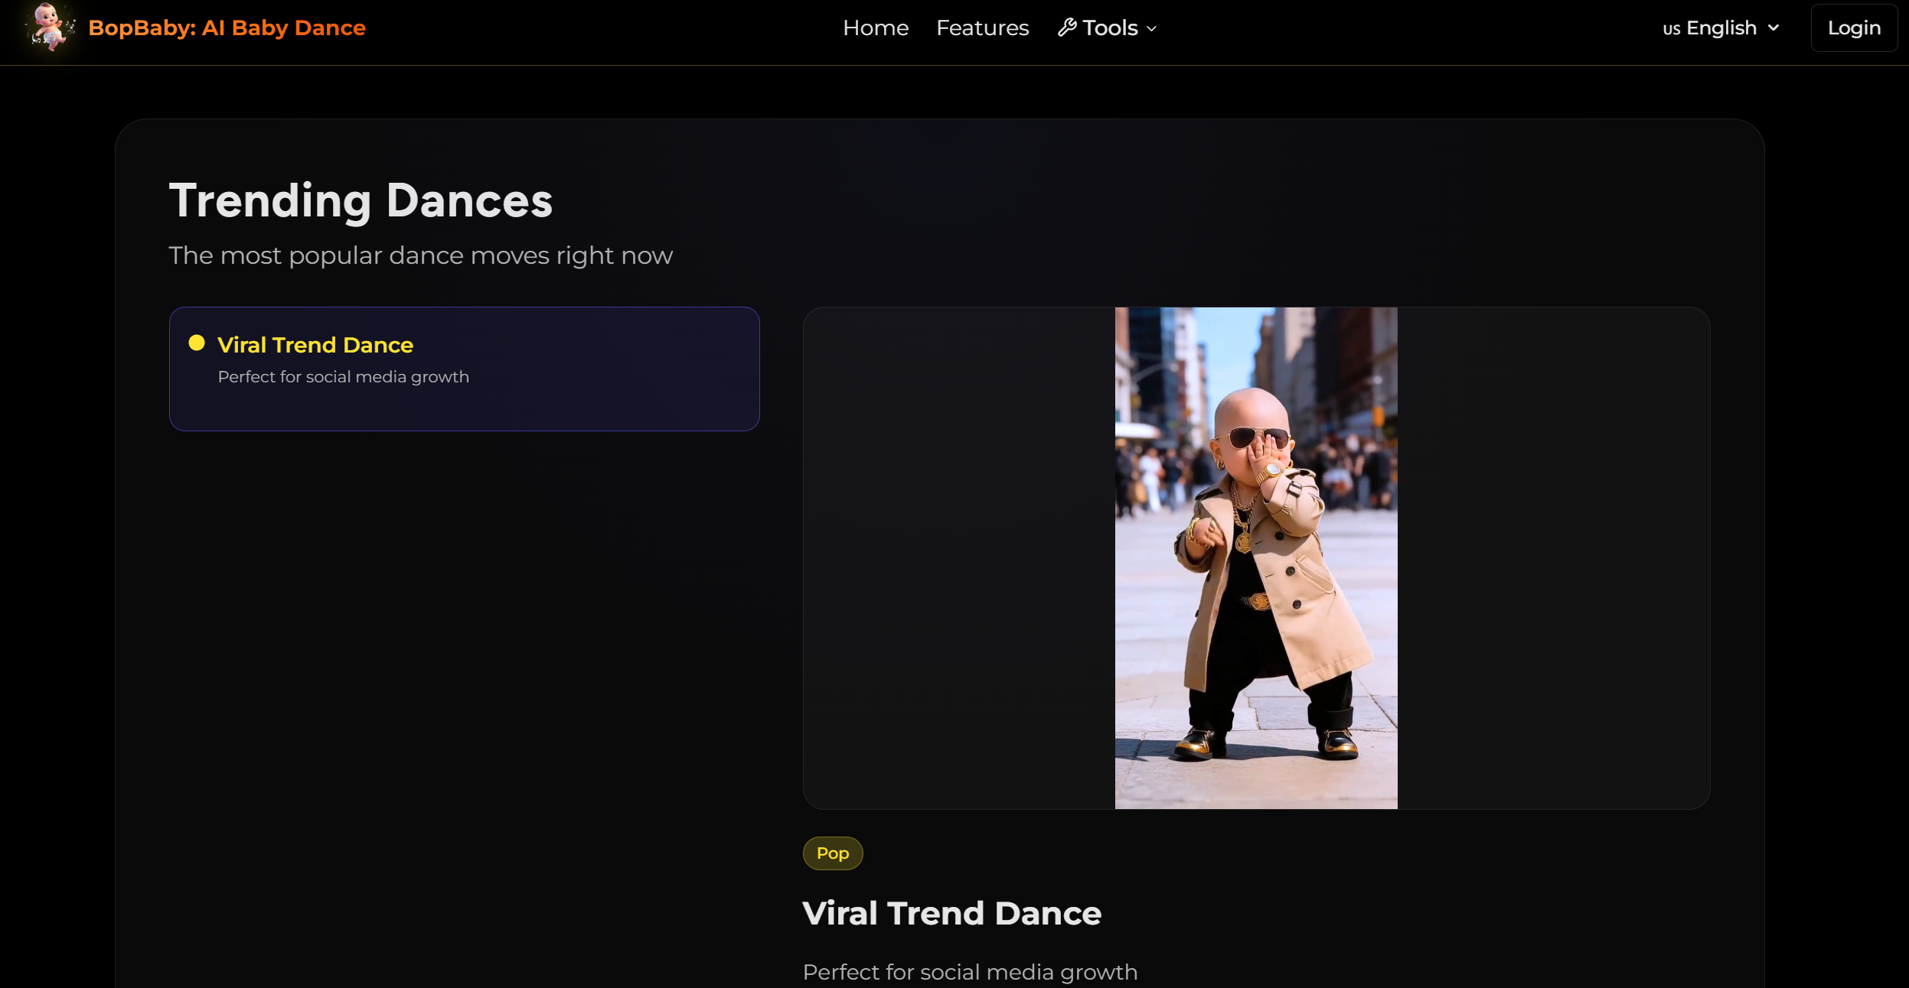Click the BopBaby: AI Baby Dance title link
The height and width of the screenshot is (988, 1909).
pyautogui.click(x=227, y=28)
